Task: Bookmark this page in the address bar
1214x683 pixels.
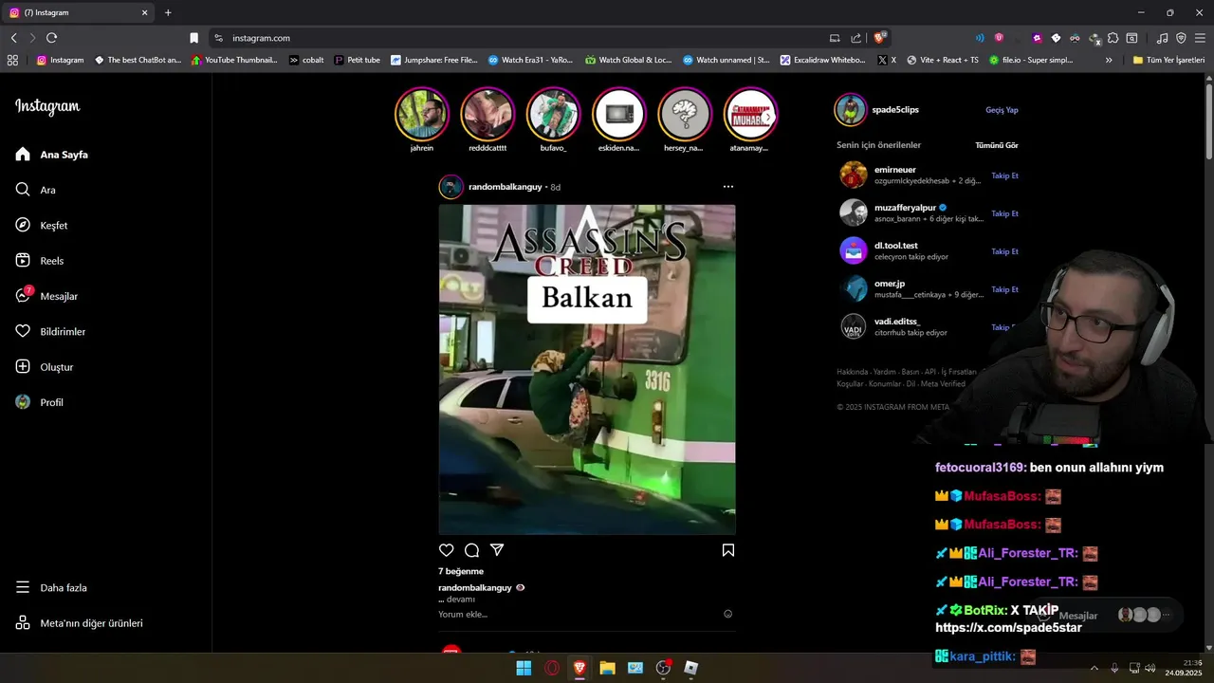Action: click(194, 38)
